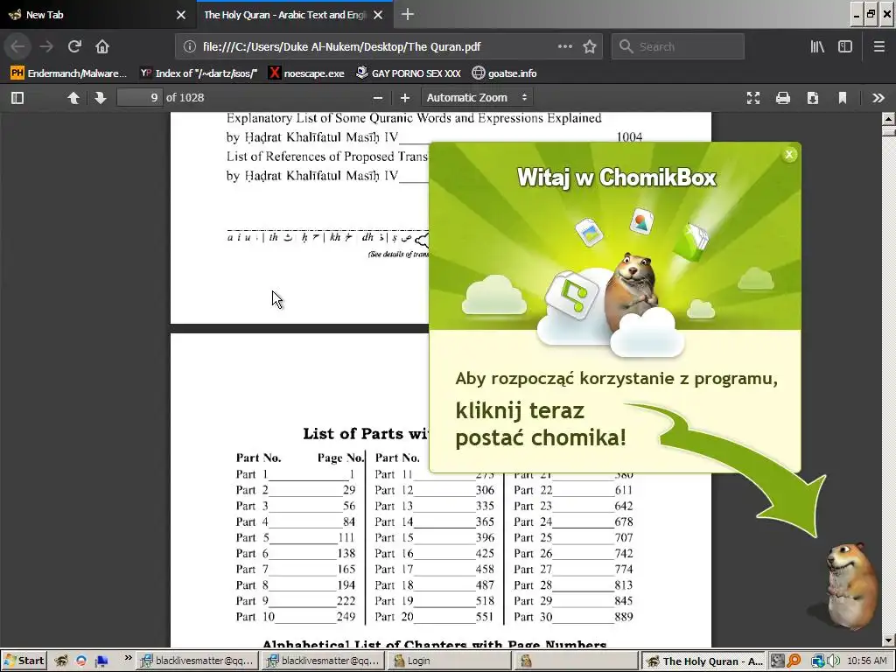896x672 pixels.
Task: Expand PDF viewer tools menu
Action: pyautogui.click(x=878, y=98)
